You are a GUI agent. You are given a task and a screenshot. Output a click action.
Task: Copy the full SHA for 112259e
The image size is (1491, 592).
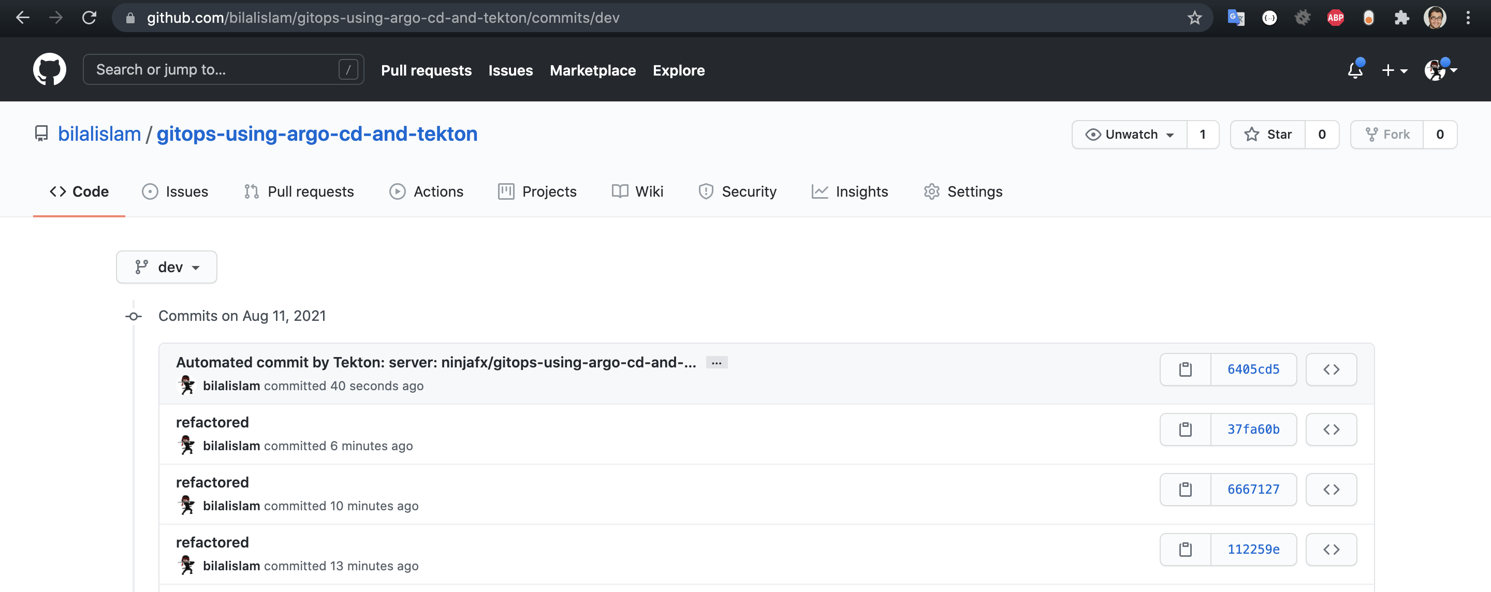click(x=1186, y=550)
